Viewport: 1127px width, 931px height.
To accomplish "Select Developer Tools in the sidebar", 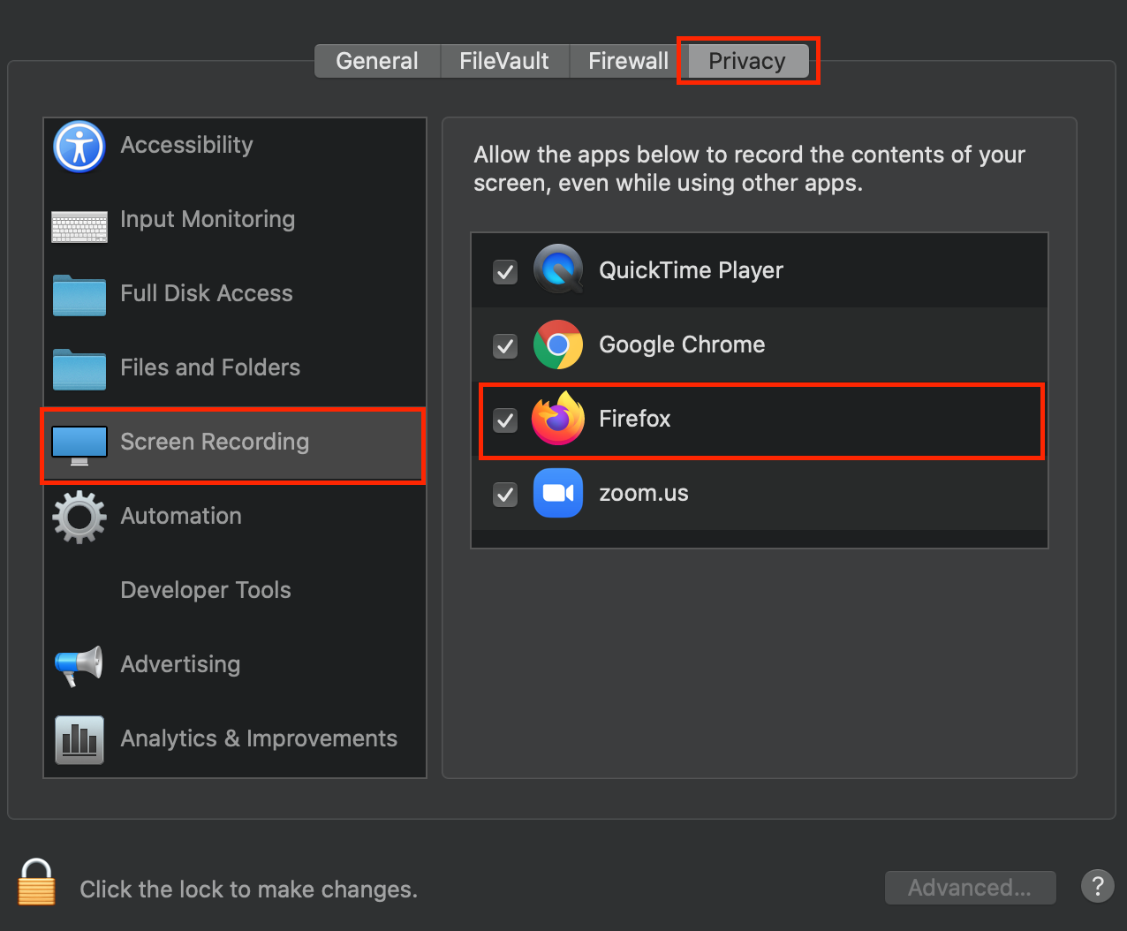I will point(206,590).
